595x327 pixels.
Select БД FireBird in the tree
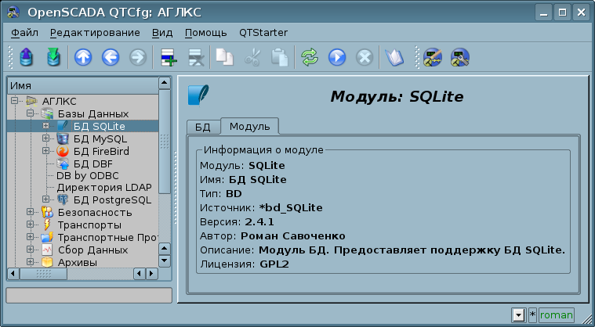101,152
